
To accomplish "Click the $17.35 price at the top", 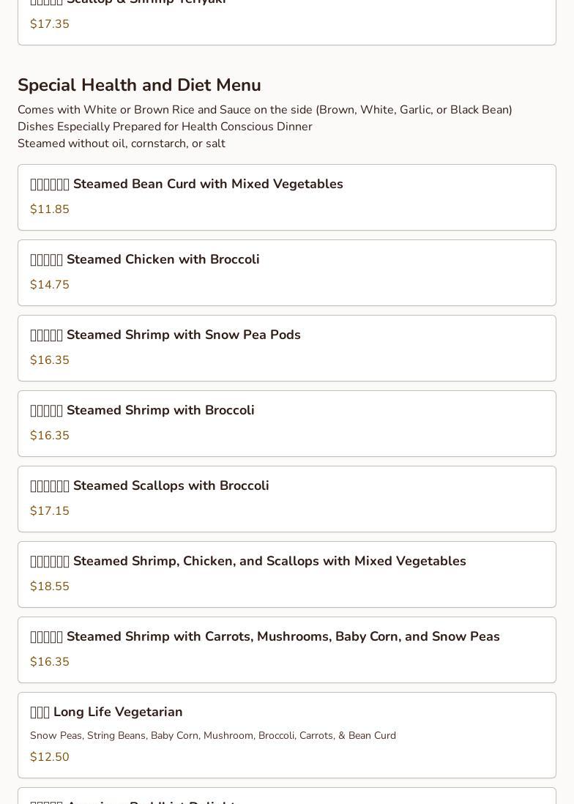I will click(x=50, y=24).
